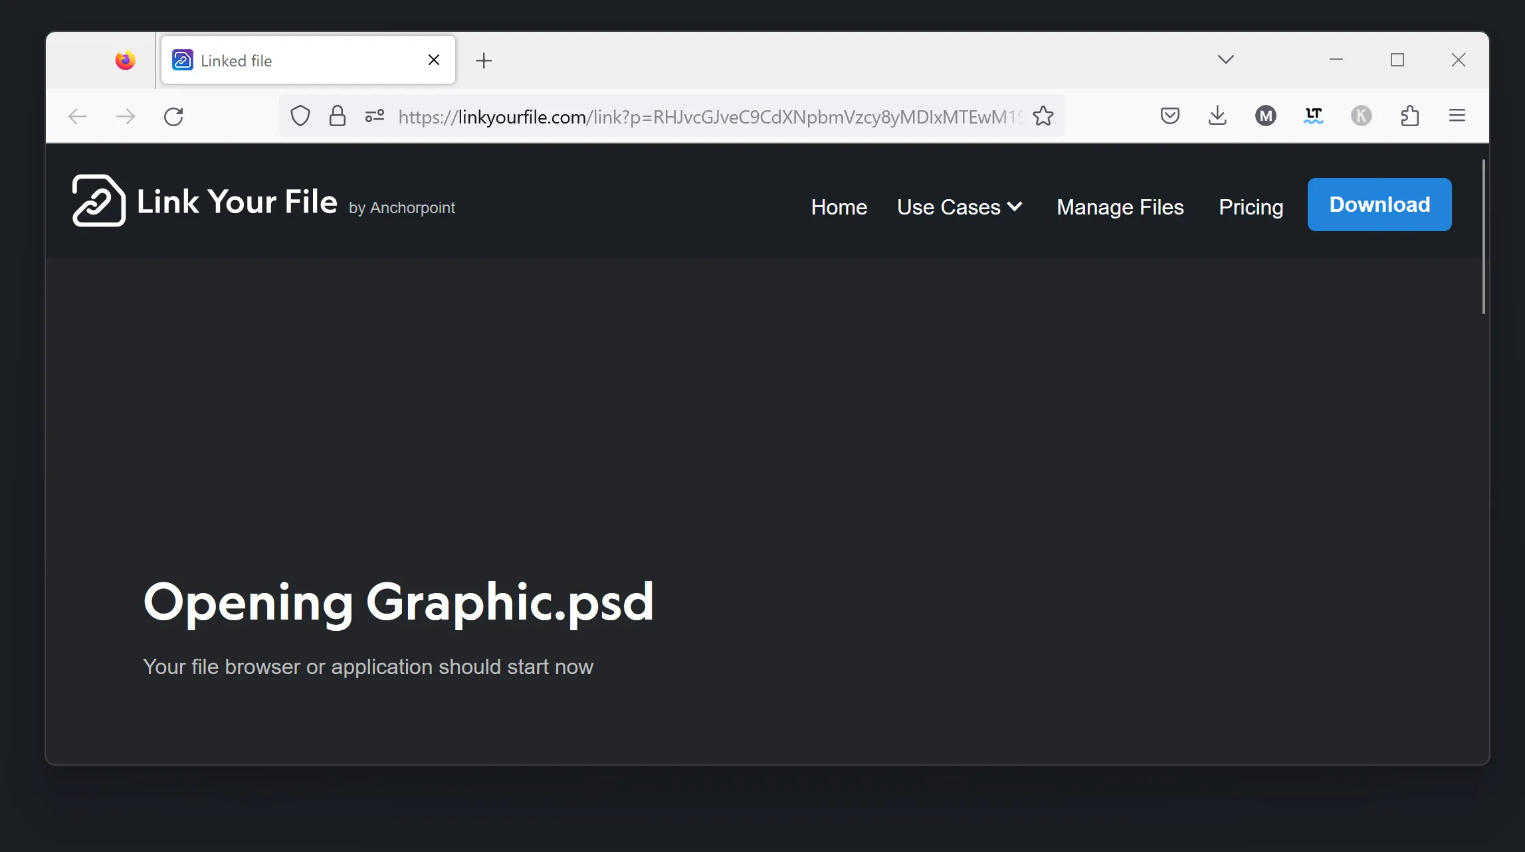Open the extensions puzzle-piece panel

click(x=1409, y=116)
